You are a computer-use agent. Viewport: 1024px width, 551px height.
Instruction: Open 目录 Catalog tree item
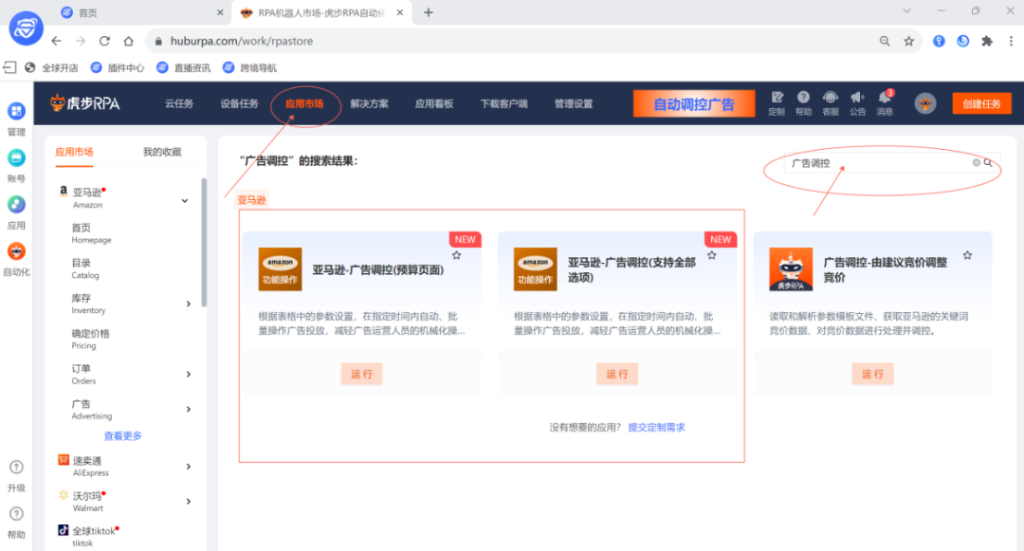[85, 268]
